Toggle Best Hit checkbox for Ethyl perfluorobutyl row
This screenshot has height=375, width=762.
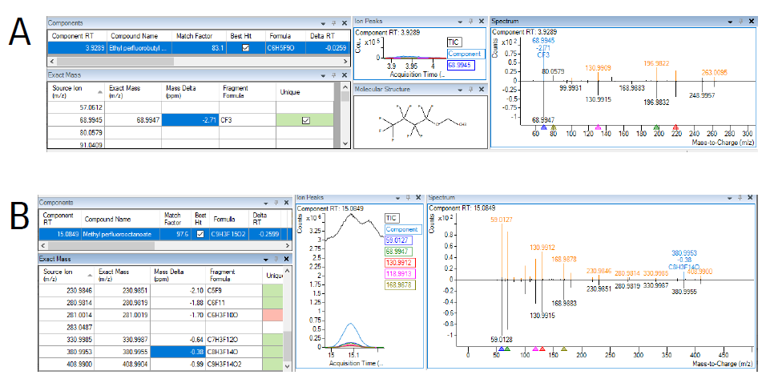pyautogui.click(x=246, y=47)
